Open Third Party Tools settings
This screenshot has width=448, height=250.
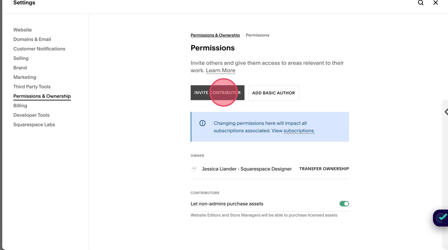(x=32, y=87)
